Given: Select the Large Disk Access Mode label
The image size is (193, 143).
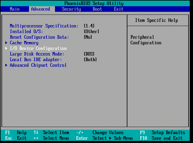Looking at the screenshot, I should tap(37, 54).
